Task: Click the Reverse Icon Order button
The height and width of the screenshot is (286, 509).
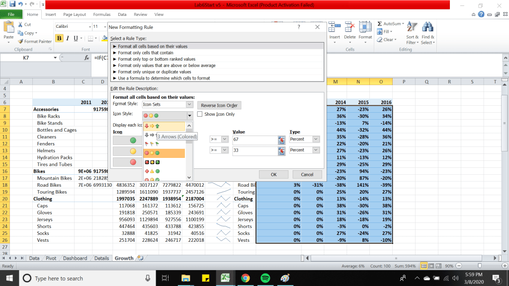Action: [219, 105]
